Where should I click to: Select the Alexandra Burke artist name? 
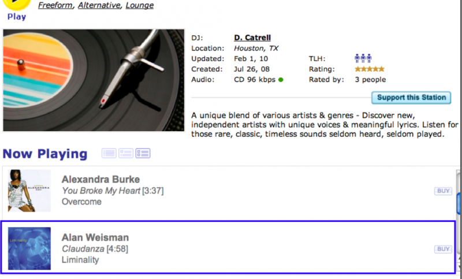[100, 179]
